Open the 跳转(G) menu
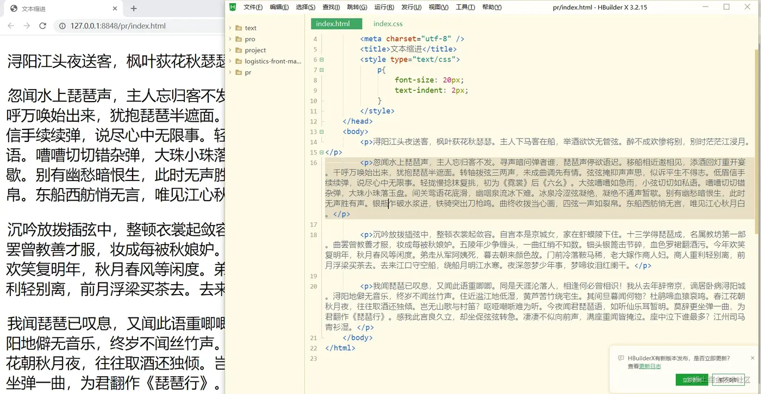The image size is (761, 394). (357, 7)
